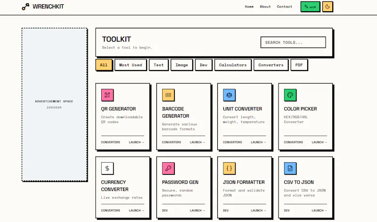The width and height of the screenshot is (377, 222).
Task: Click the COLOR PICKER card title
Action: [x=300, y=109]
